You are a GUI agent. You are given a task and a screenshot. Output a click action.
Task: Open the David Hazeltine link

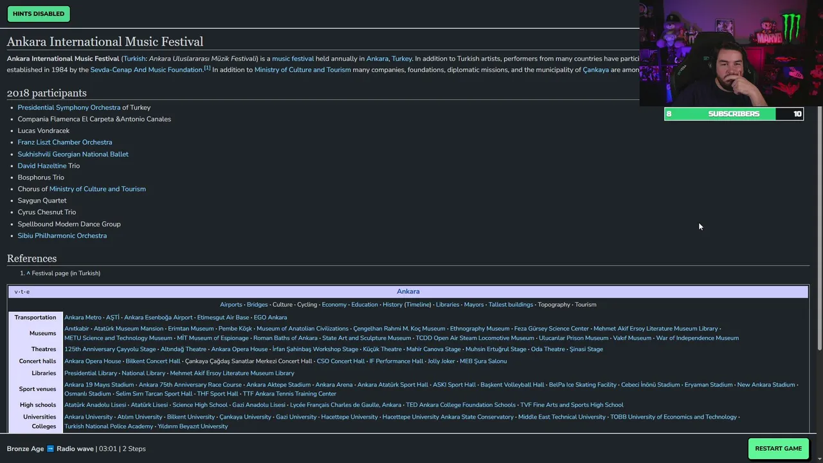(x=42, y=166)
